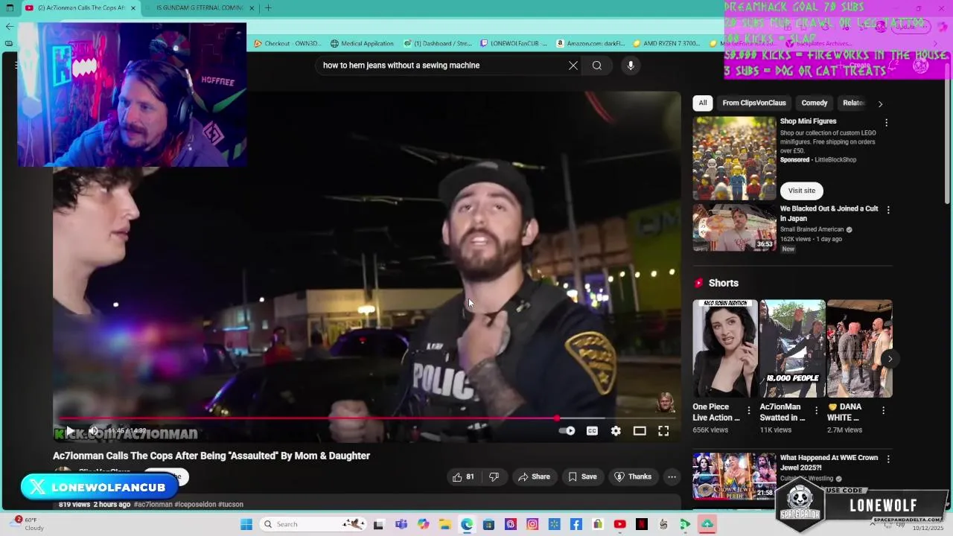The height and width of the screenshot is (536, 953).
Task: Open YouTube app from taskbar
Action: [620, 524]
